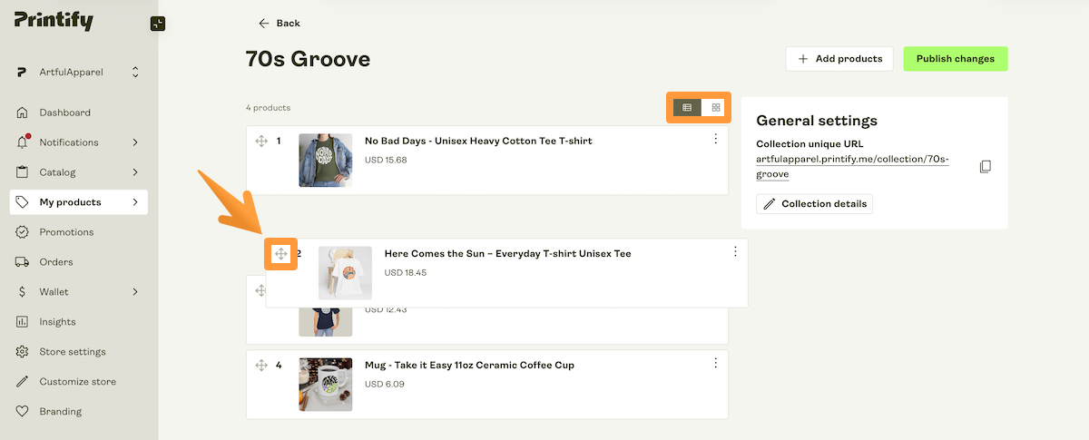Click the Add products button
Viewport: 1089px width, 440px height.
pos(839,59)
